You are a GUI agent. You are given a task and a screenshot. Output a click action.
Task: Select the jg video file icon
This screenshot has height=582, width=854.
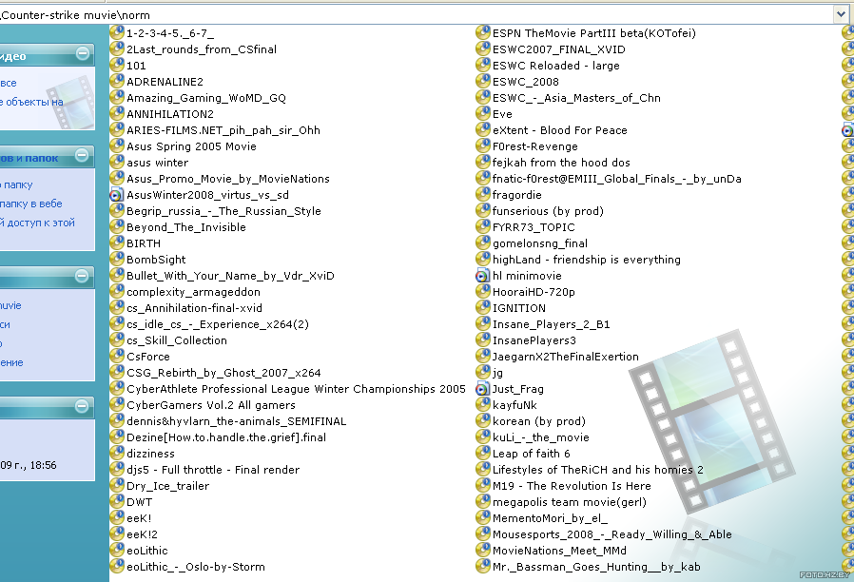point(483,373)
